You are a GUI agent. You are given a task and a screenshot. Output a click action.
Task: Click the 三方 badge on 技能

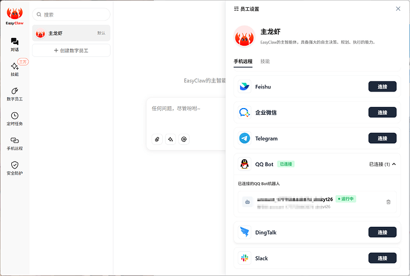[23, 62]
